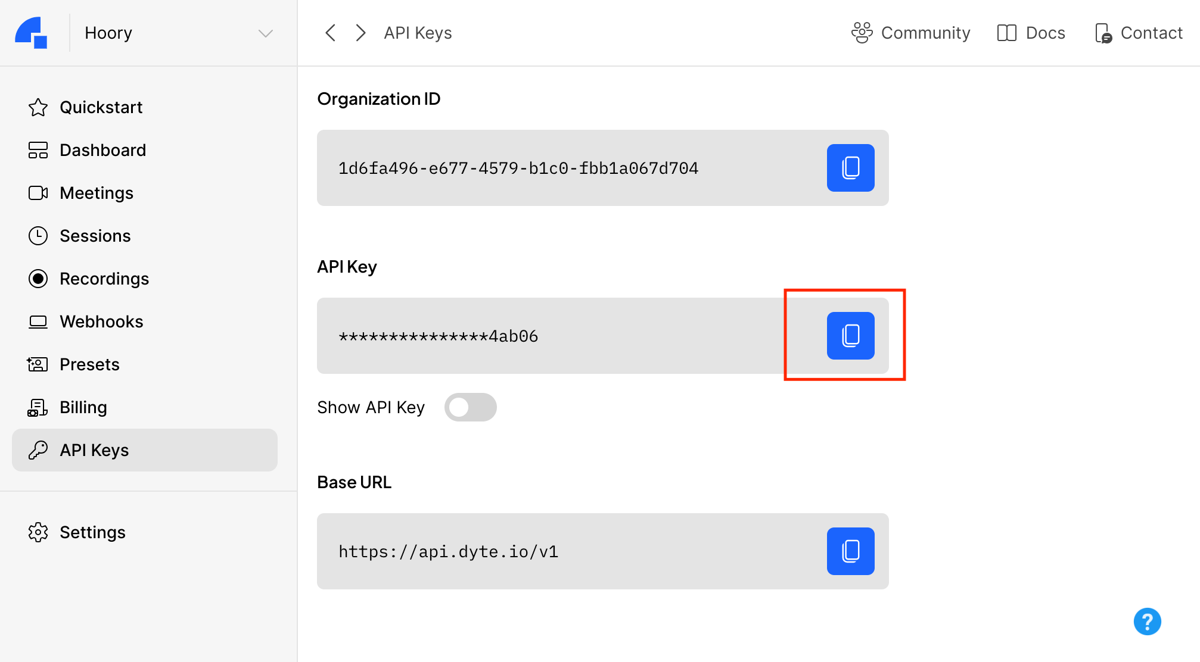Copy the Organization ID to clipboard
The image size is (1200, 662).
pos(851,168)
